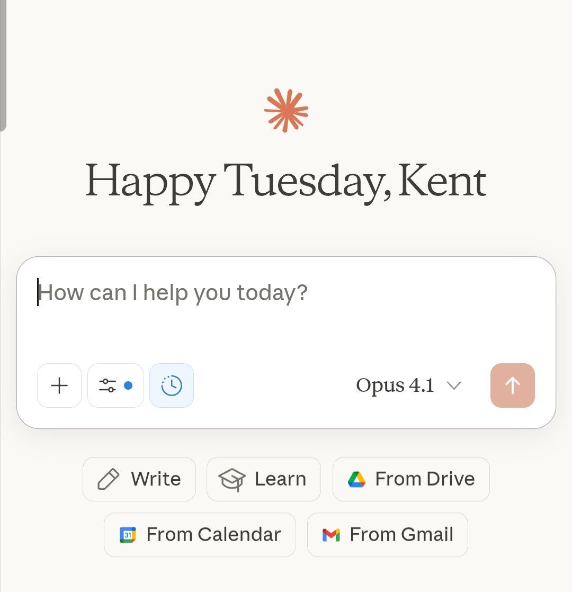This screenshot has height=592, width=572.
Task: Select the Learn suggestion chip
Action: point(264,479)
